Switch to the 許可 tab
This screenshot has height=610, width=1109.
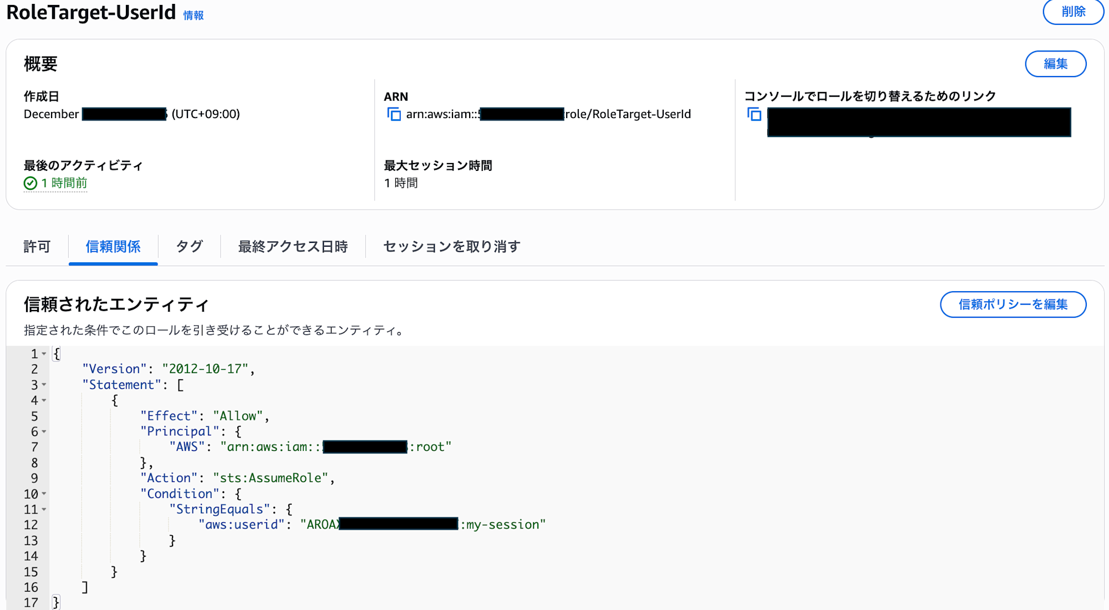tap(37, 247)
